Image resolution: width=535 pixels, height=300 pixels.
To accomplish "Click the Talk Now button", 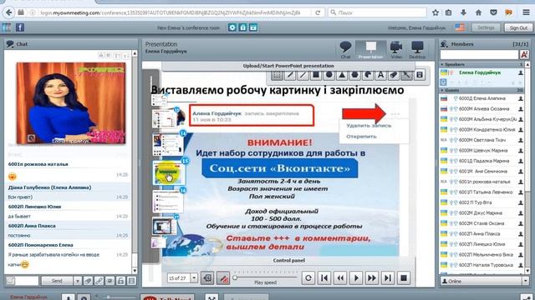I will [x=167, y=297].
